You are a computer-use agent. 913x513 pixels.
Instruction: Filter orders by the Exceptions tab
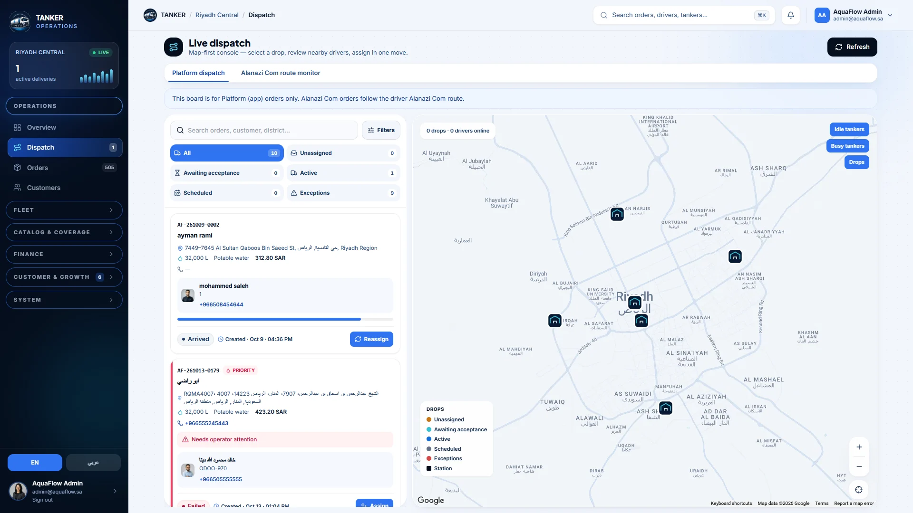(343, 193)
